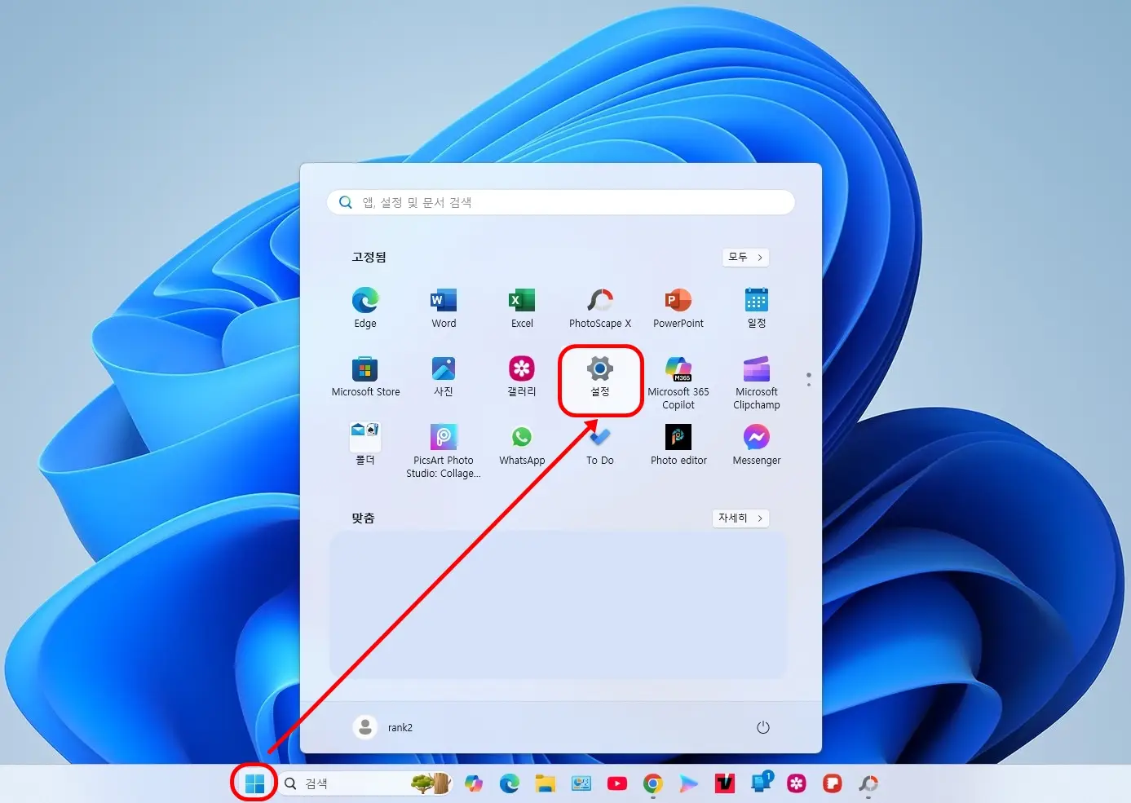Open Microsoft Store from pinned apps
Image resolution: width=1131 pixels, height=803 pixels.
point(365,377)
